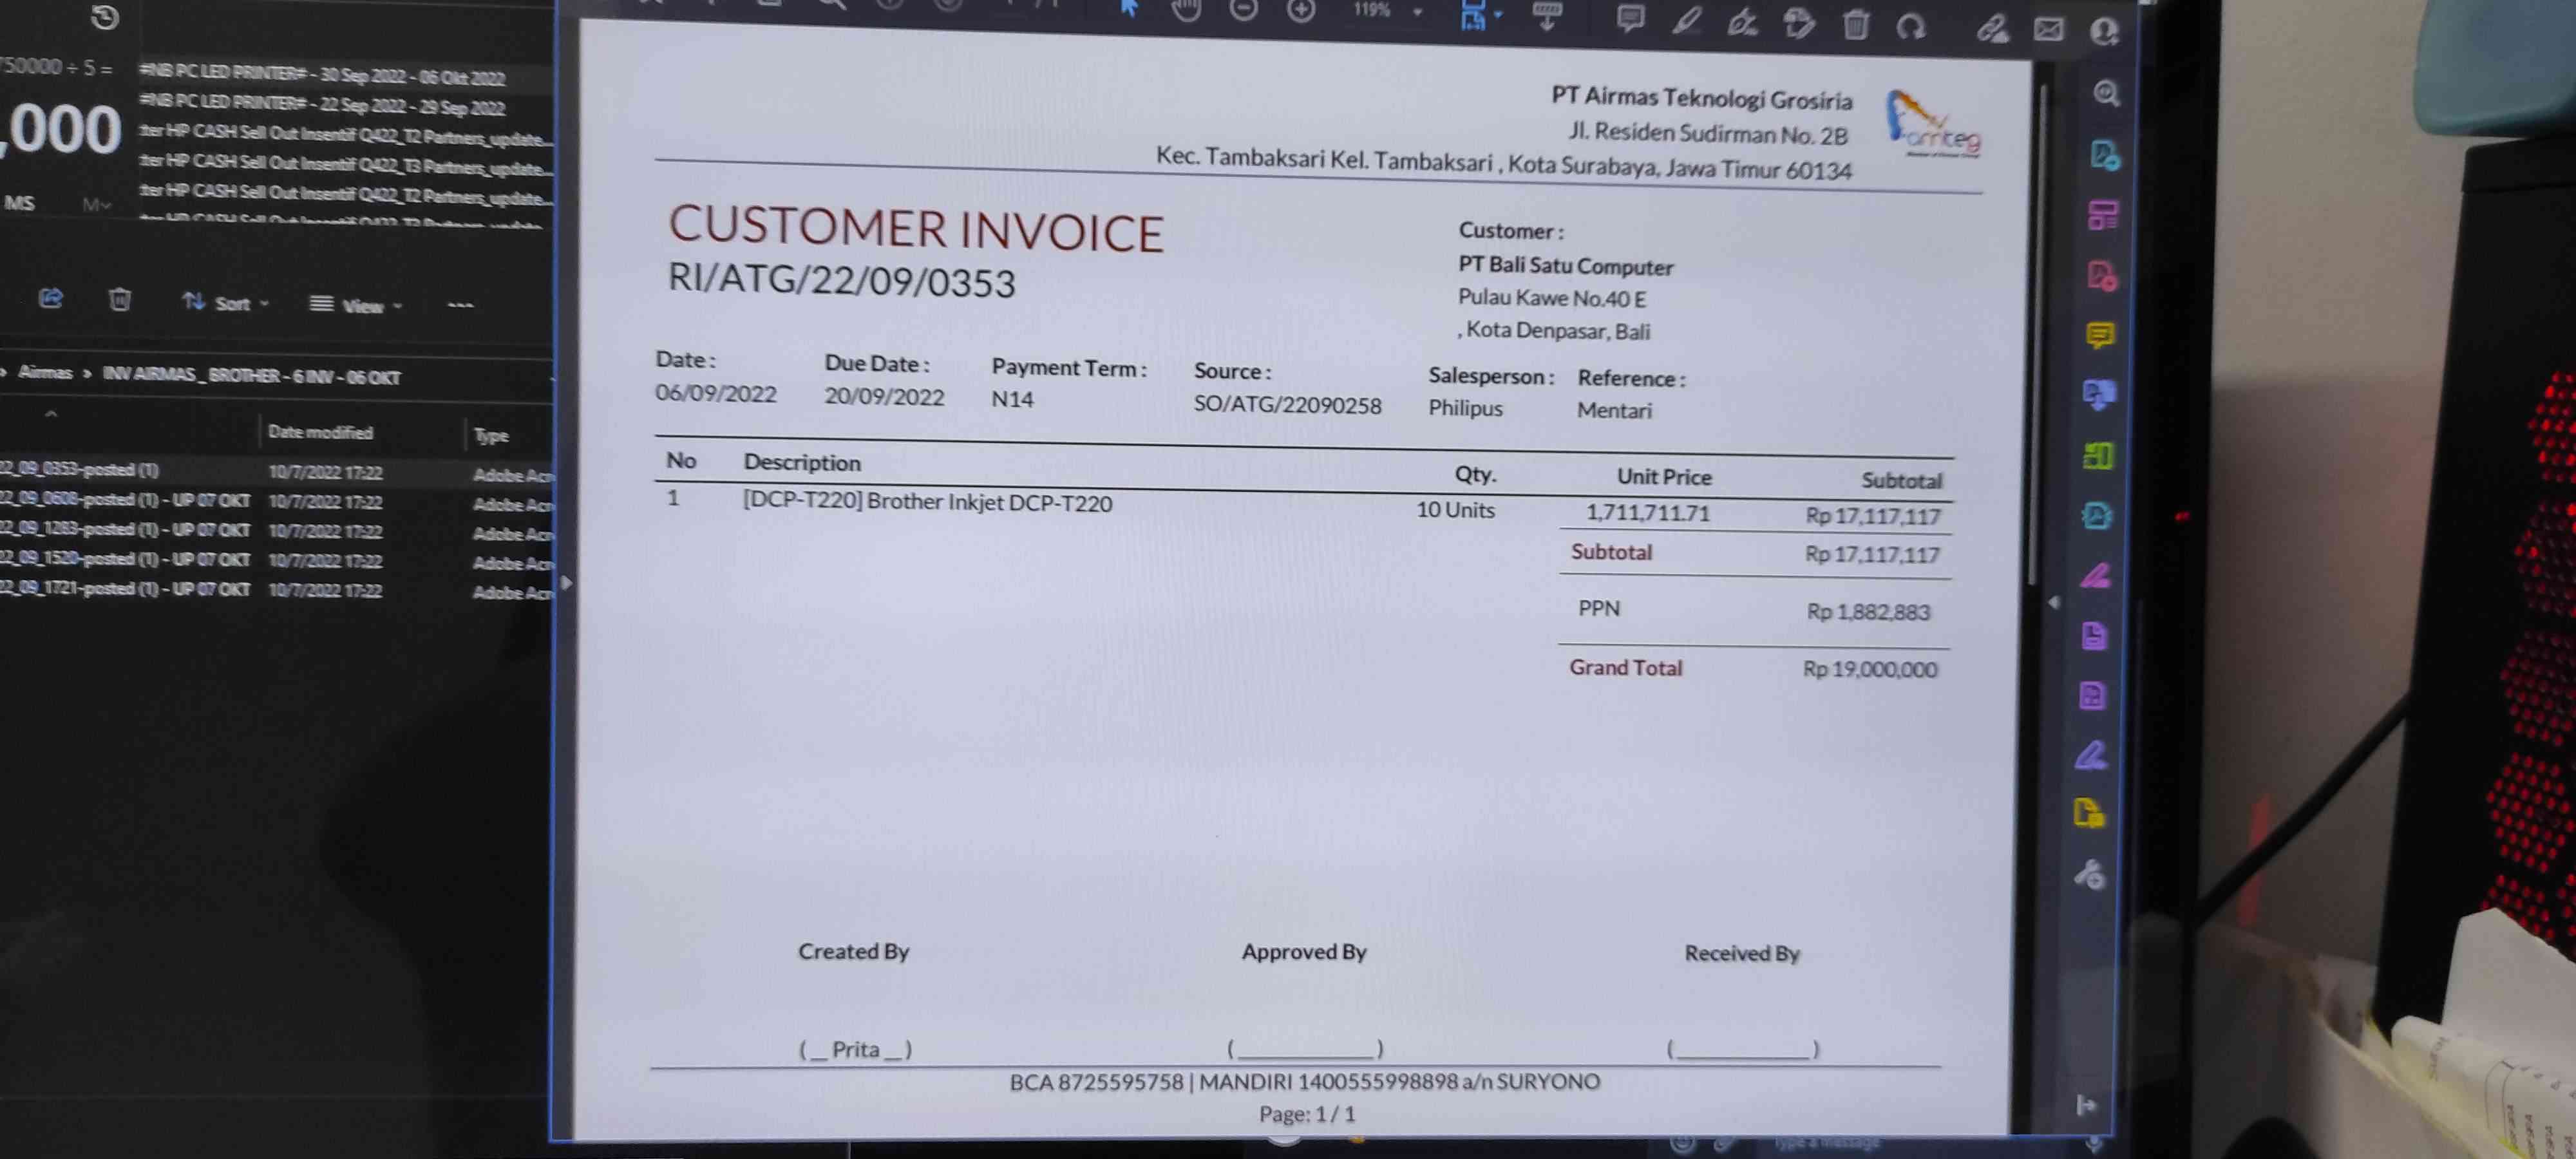Open the M memory dropdown in calculator
This screenshot has width=2576, height=1159.
[x=97, y=205]
